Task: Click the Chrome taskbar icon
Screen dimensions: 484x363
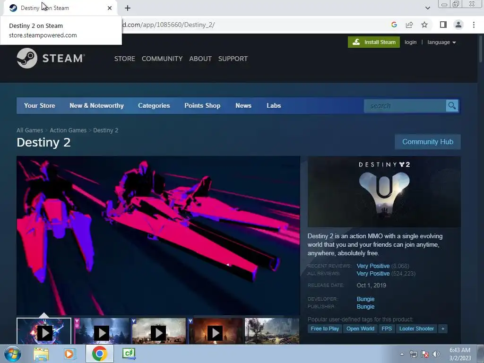Action: coord(99,354)
